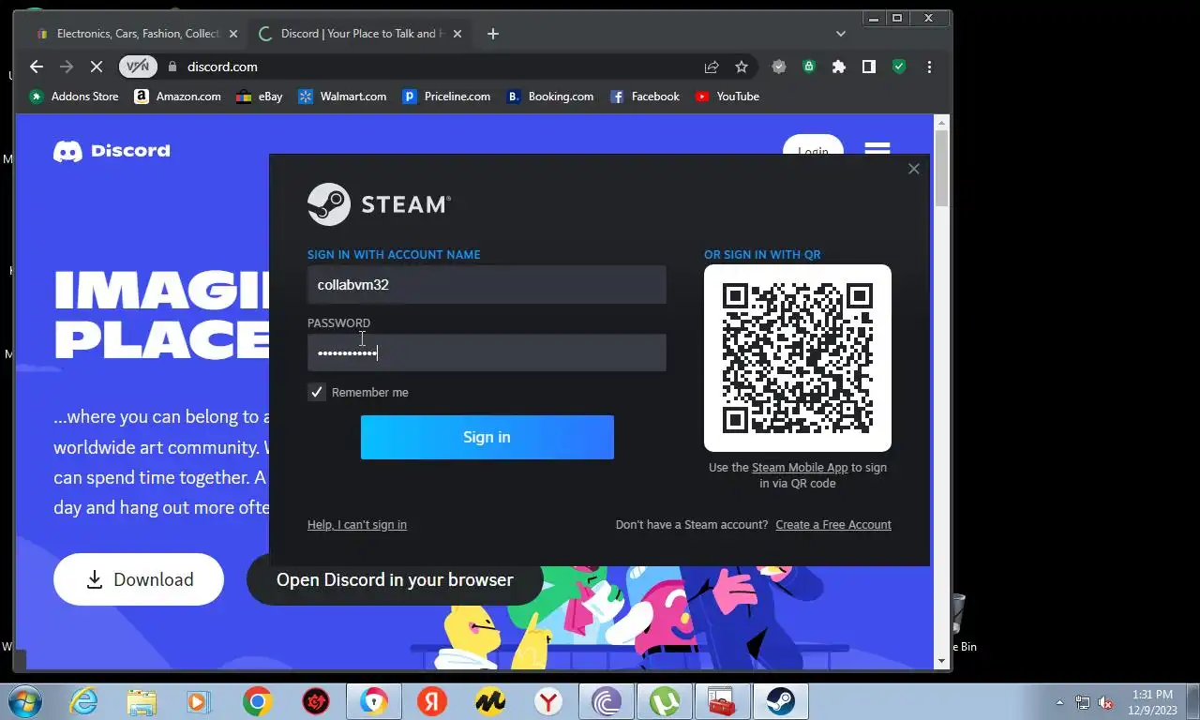The width and height of the screenshot is (1200, 720).
Task: Click the Discord logo on the webpage
Action: pos(112,151)
